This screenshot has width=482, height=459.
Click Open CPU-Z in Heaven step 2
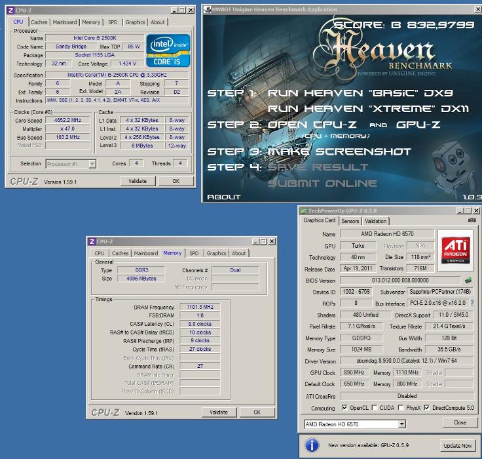312,125
